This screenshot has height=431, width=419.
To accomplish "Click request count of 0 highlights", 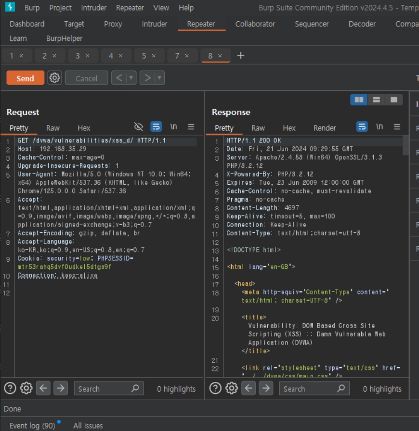I will (x=176, y=389).
